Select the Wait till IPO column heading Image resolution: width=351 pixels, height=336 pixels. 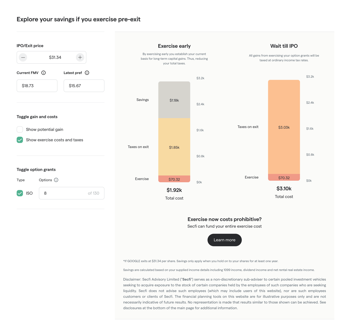point(284,46)
